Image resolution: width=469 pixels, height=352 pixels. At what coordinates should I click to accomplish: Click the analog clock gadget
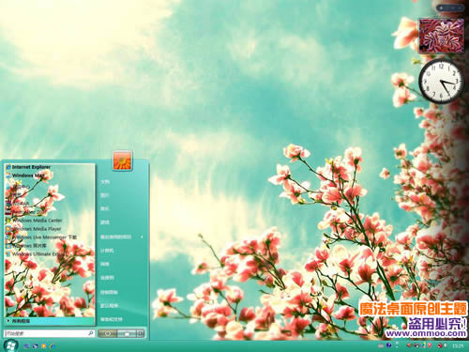(441, 82)
